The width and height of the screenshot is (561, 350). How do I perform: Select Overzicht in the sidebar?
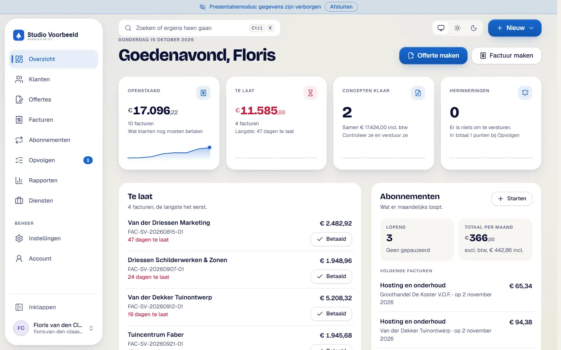click(54, 59)
